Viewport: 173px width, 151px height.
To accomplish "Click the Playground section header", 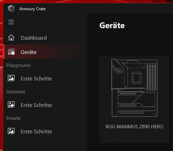I will point(18,65).
